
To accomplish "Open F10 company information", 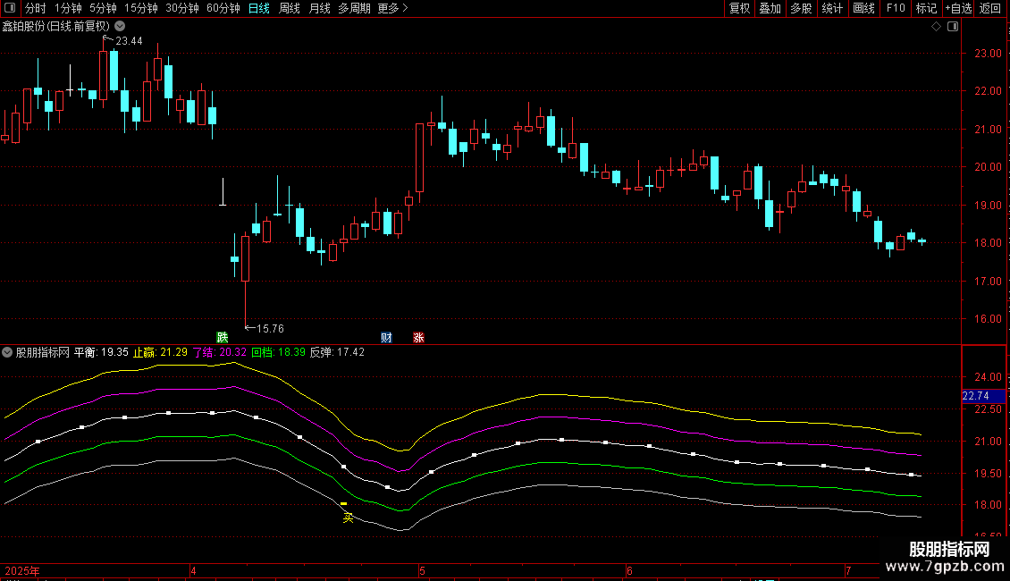I will click(x=896, y=8).
